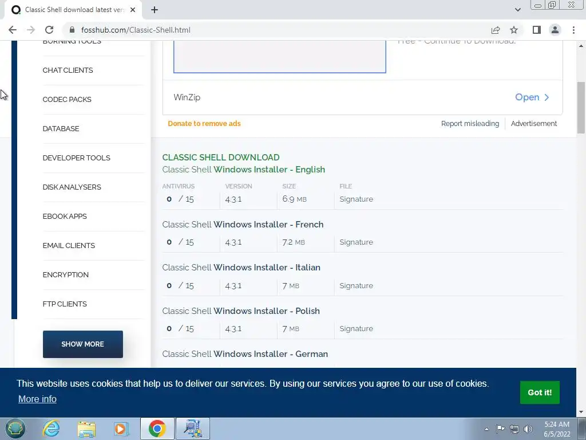Screen dimensions: 586x440
Task: Open Action Center flag icon
Action: coord(500,429)
